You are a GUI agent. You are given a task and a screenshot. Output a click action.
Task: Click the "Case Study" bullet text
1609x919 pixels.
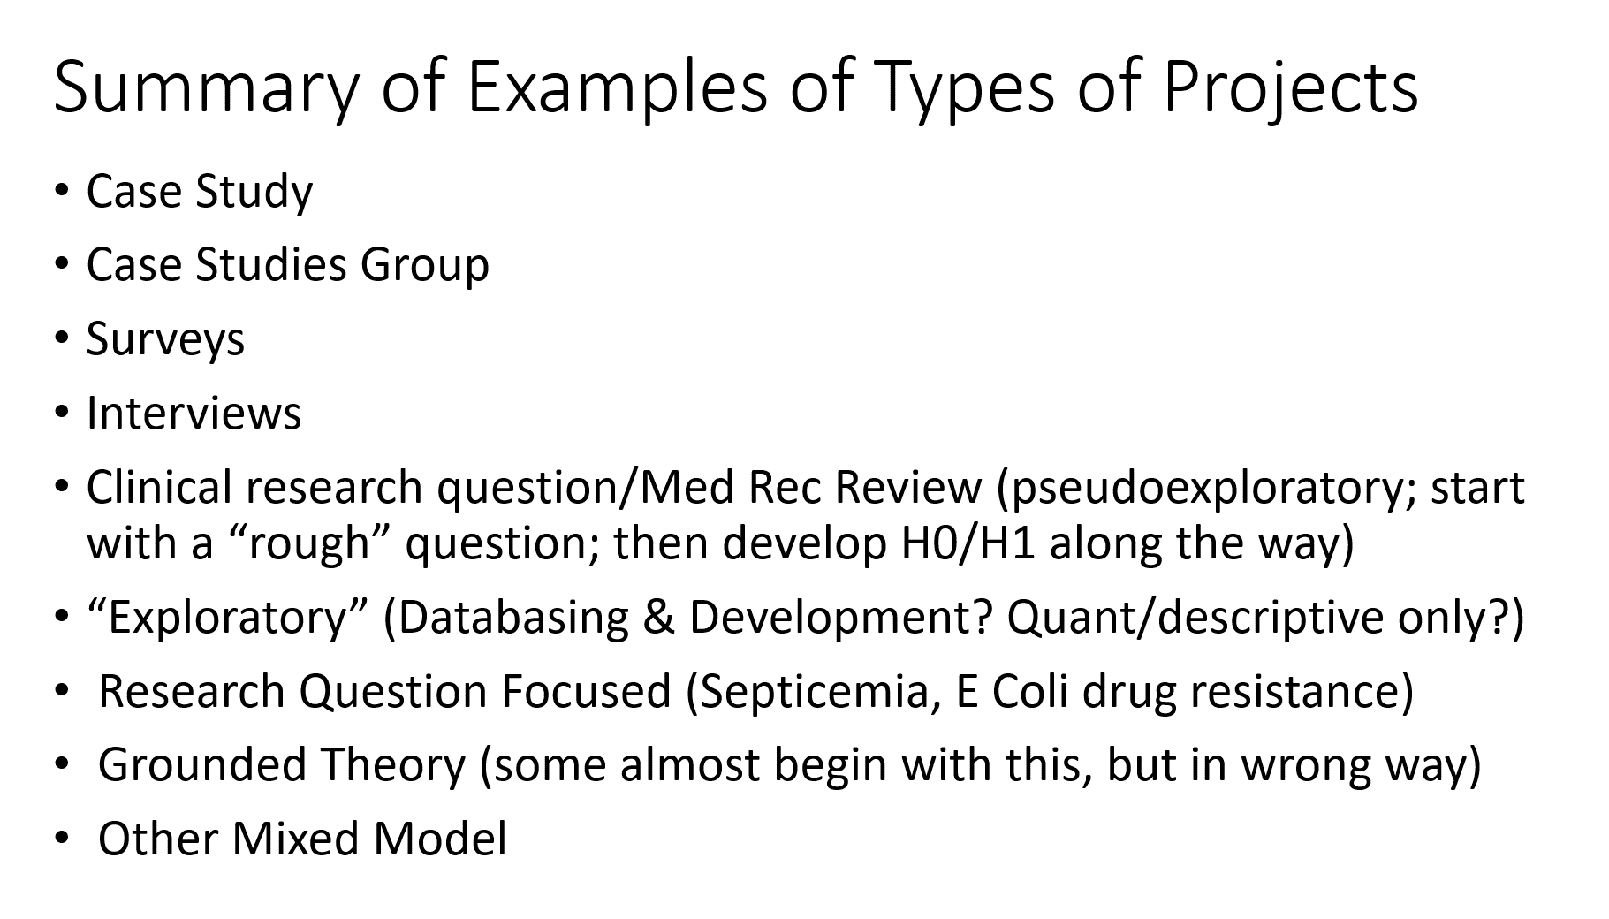click(x=200, y=192)
